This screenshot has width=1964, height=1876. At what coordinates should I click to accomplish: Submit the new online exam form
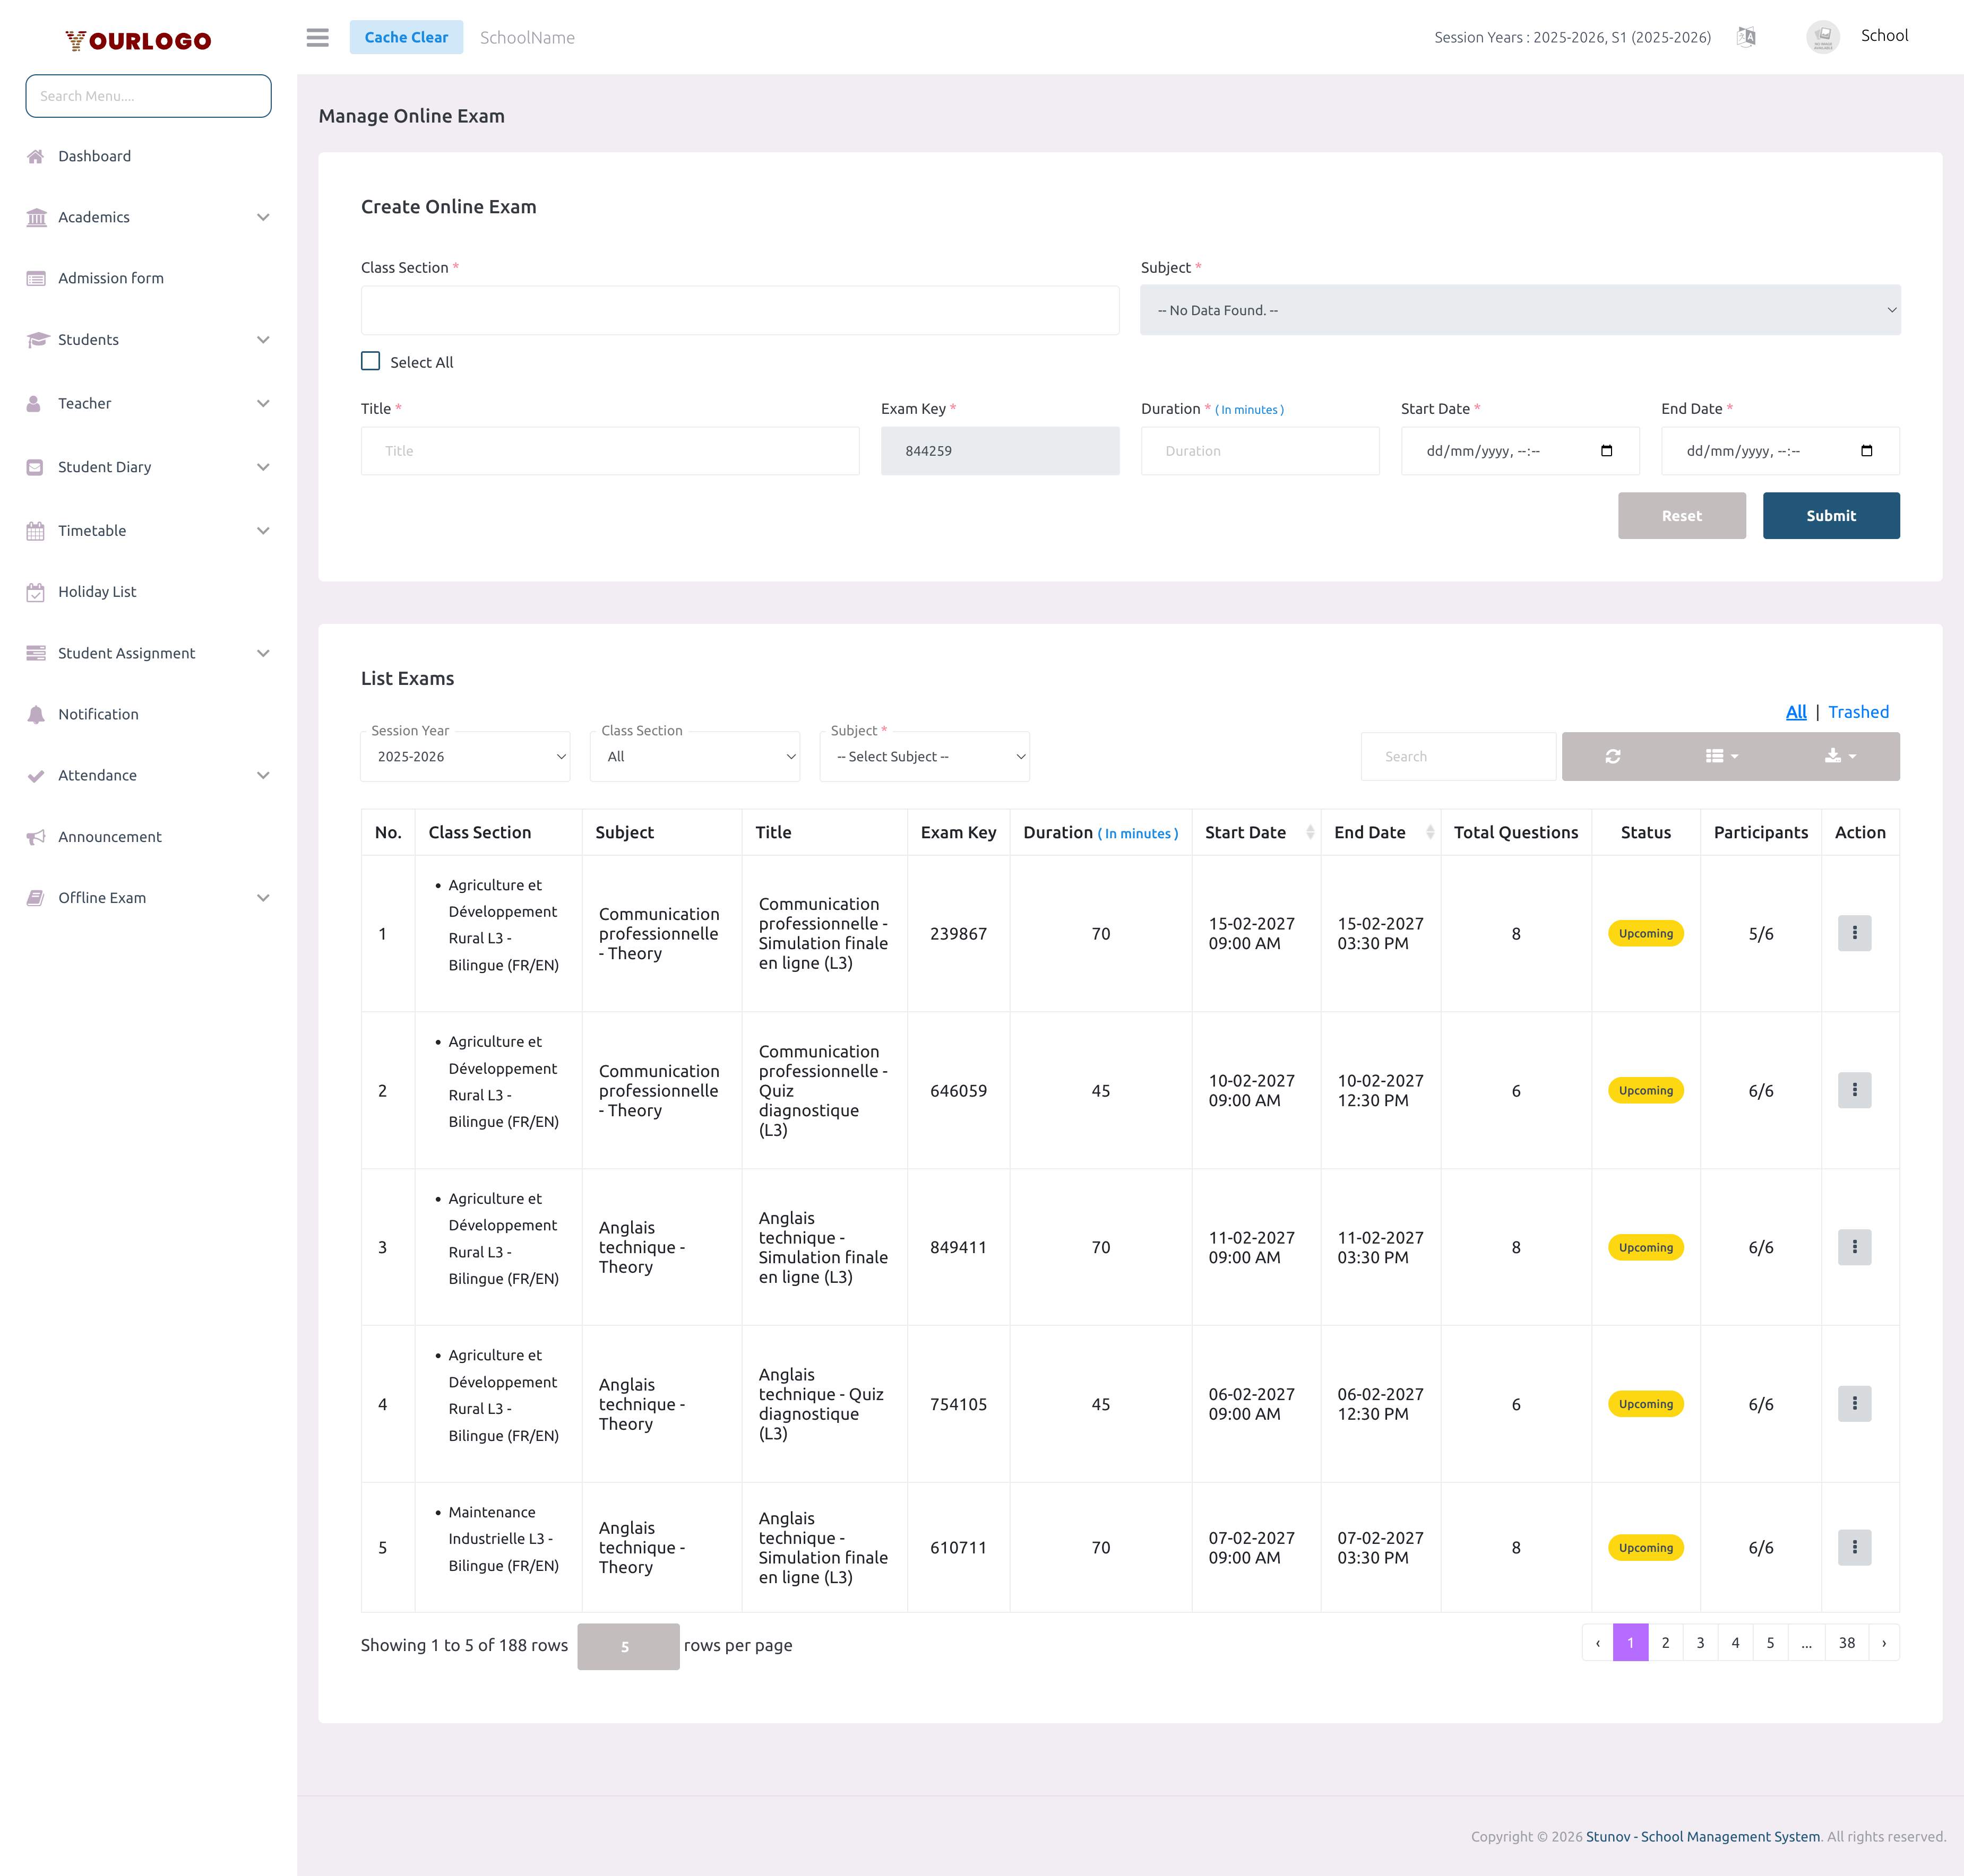pos(1831,515)
